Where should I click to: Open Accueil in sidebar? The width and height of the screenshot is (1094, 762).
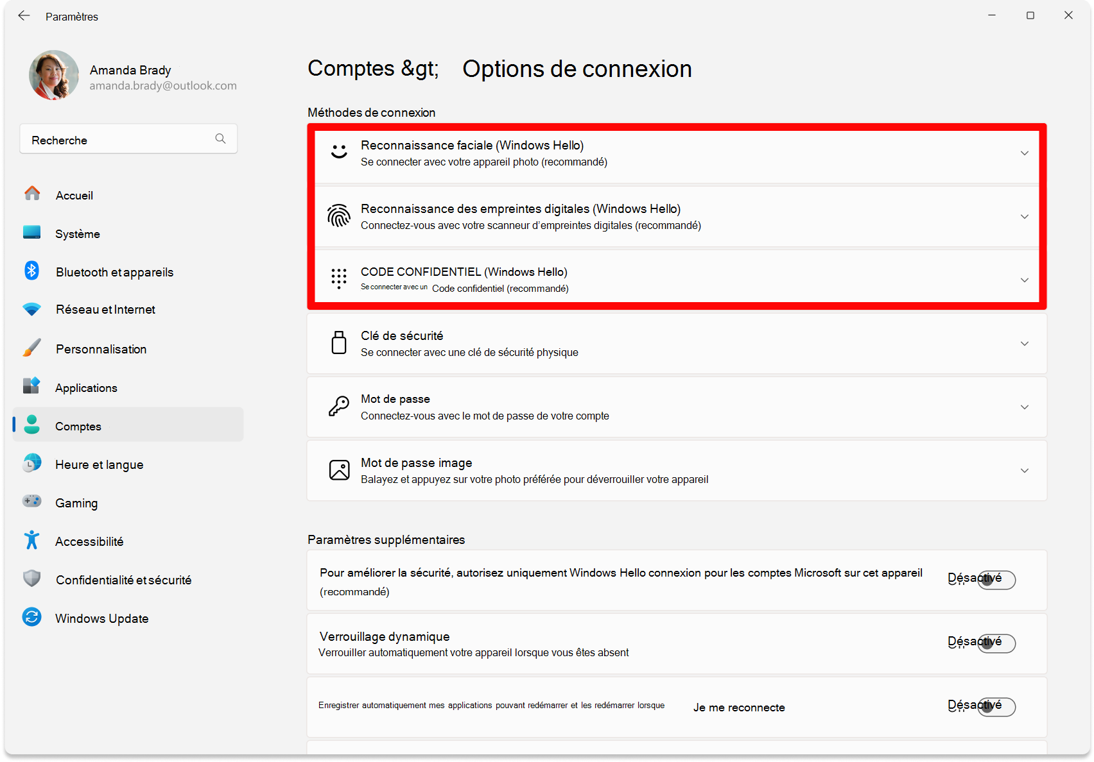click(128, 195)
